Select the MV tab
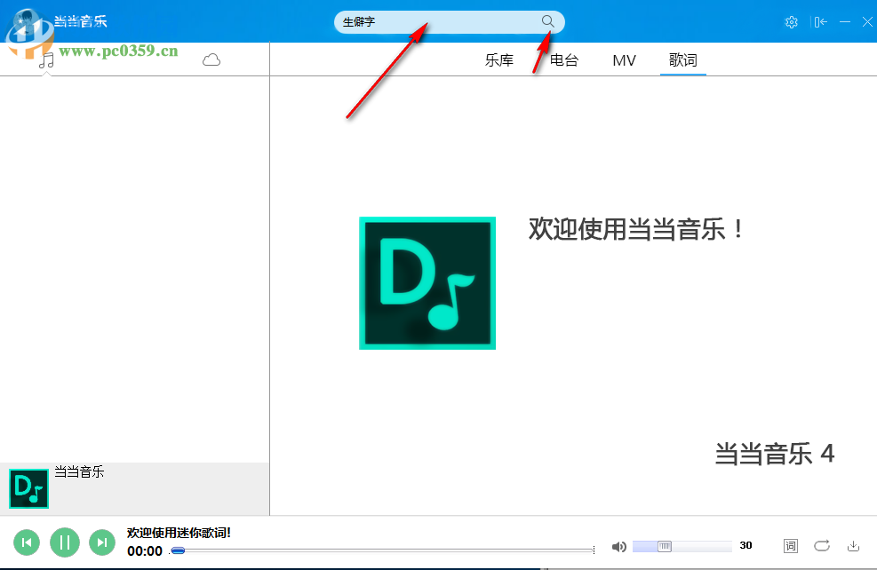877x570 pixels. (624, 59)
